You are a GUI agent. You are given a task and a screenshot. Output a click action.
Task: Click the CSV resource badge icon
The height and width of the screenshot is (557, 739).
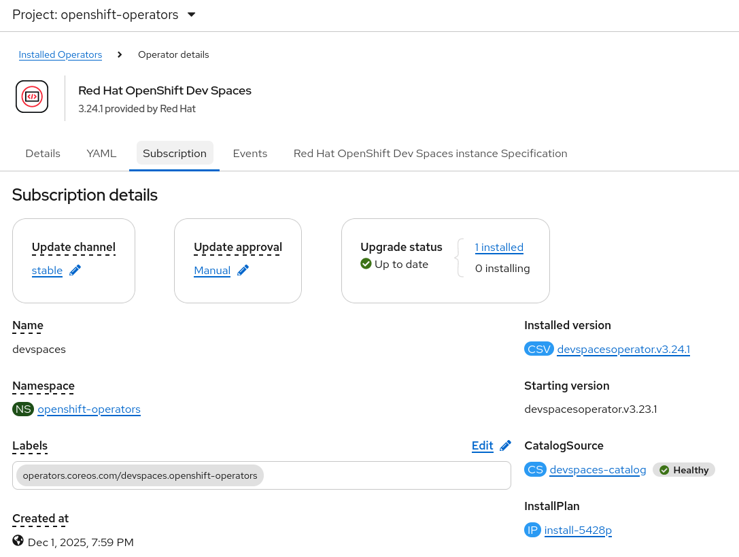pyautogui.click(x=538, y=350)
